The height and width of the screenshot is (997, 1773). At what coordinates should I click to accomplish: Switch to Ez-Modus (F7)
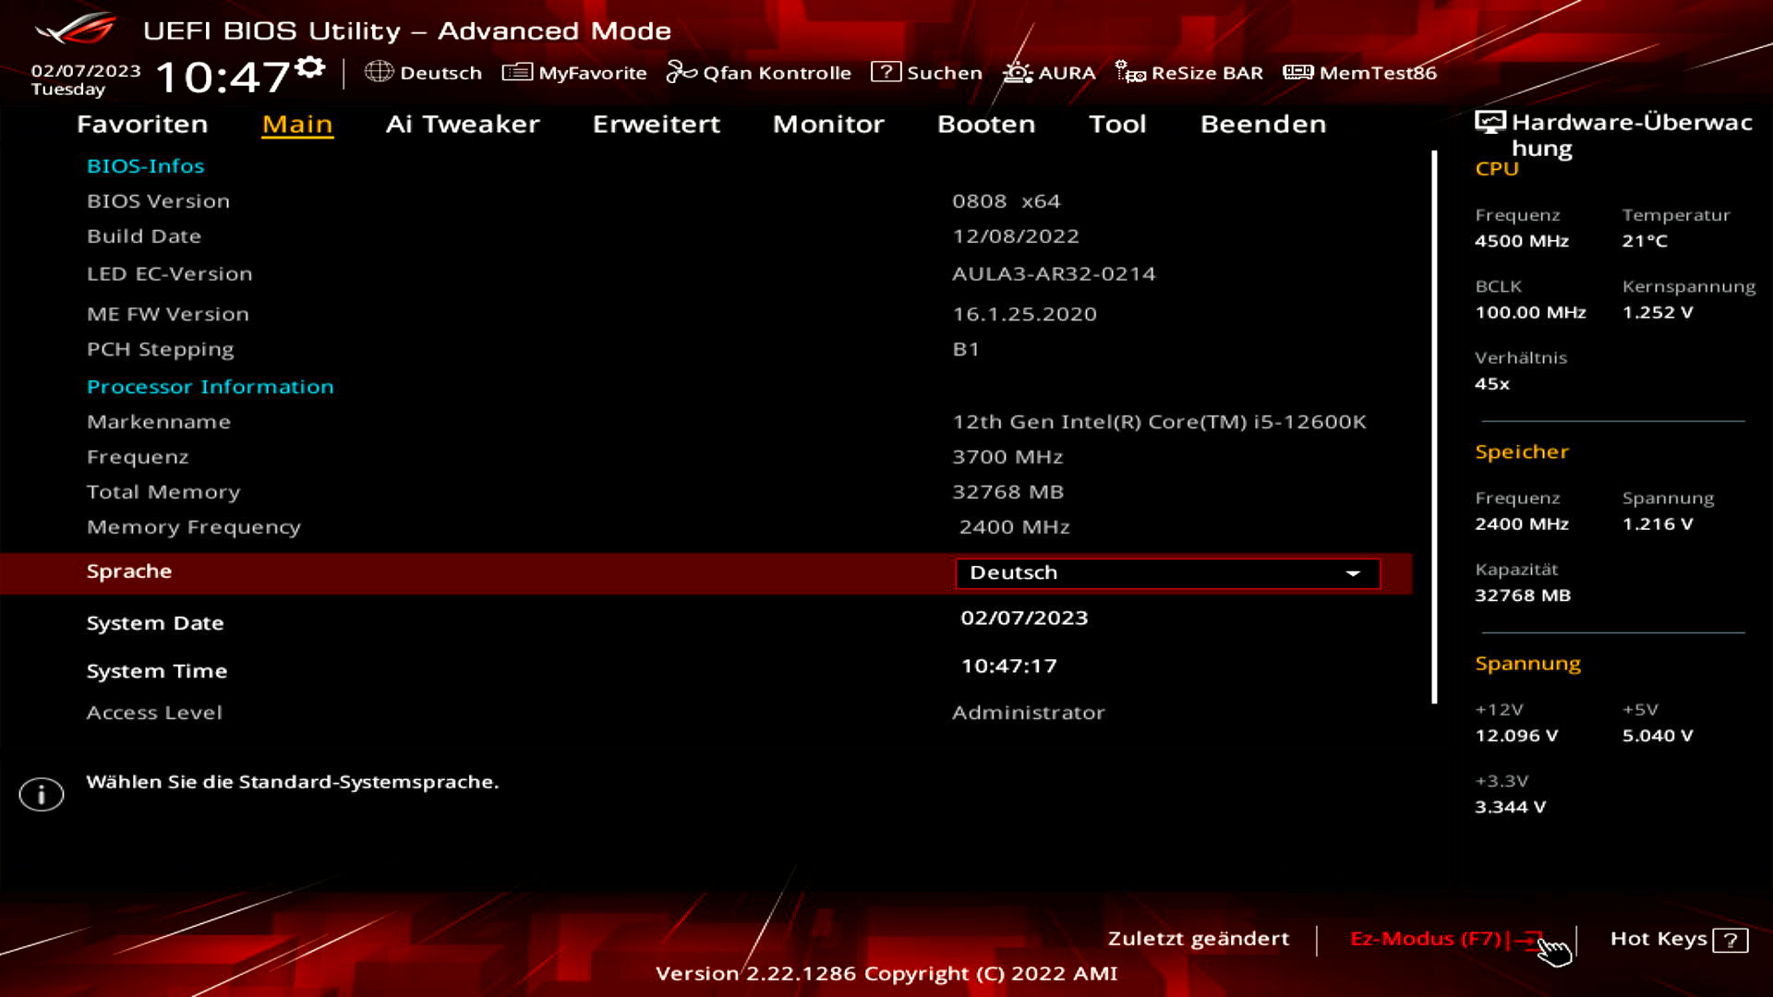[x=1426, y=939]
